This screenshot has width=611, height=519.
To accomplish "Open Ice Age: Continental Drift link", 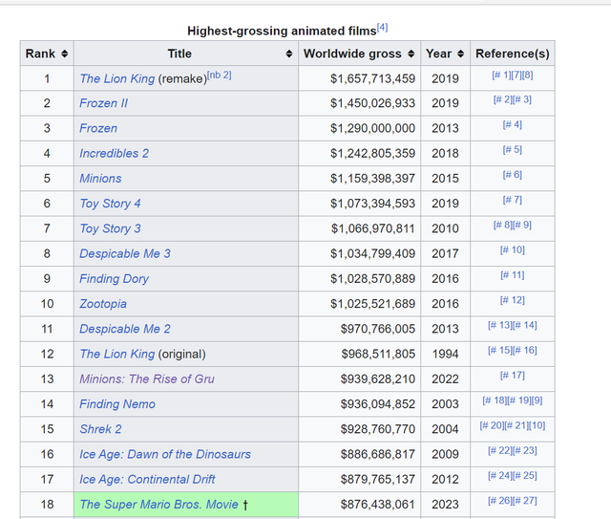I will [x=147, y=479].
